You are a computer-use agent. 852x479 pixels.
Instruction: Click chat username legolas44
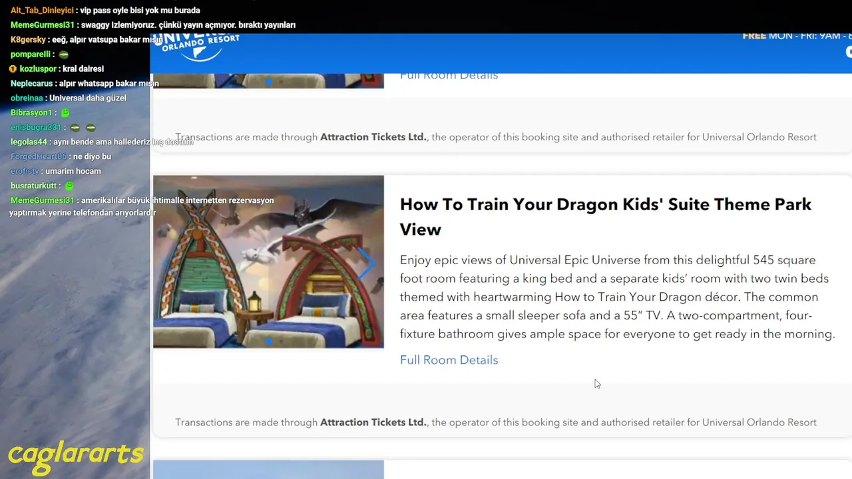[x=29, y=142]
